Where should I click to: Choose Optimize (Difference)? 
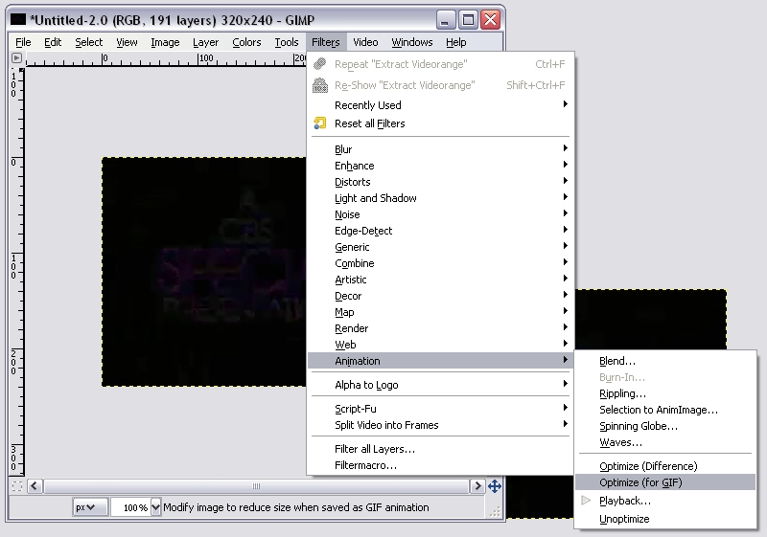click(x=665, y=466)
